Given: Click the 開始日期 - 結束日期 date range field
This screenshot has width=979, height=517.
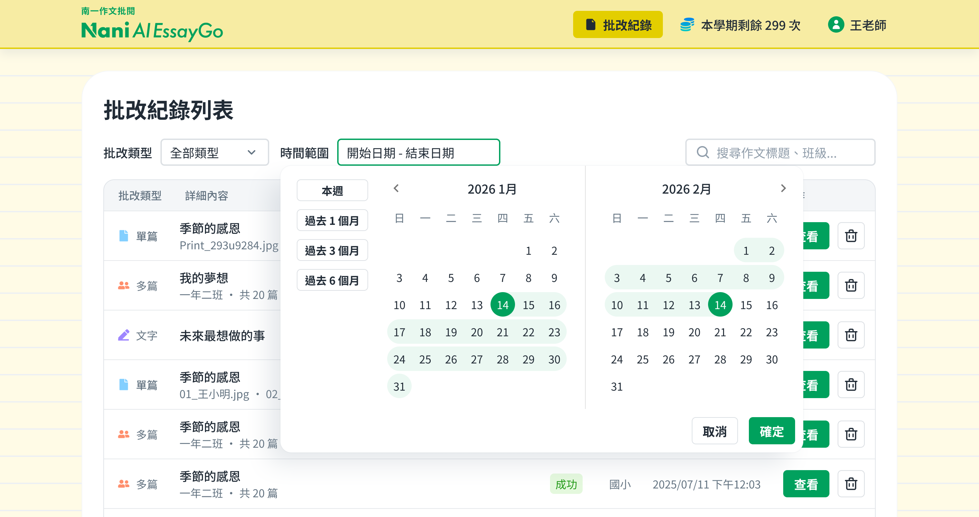Looking at the screenshot, I should click(x=418, y=152).
